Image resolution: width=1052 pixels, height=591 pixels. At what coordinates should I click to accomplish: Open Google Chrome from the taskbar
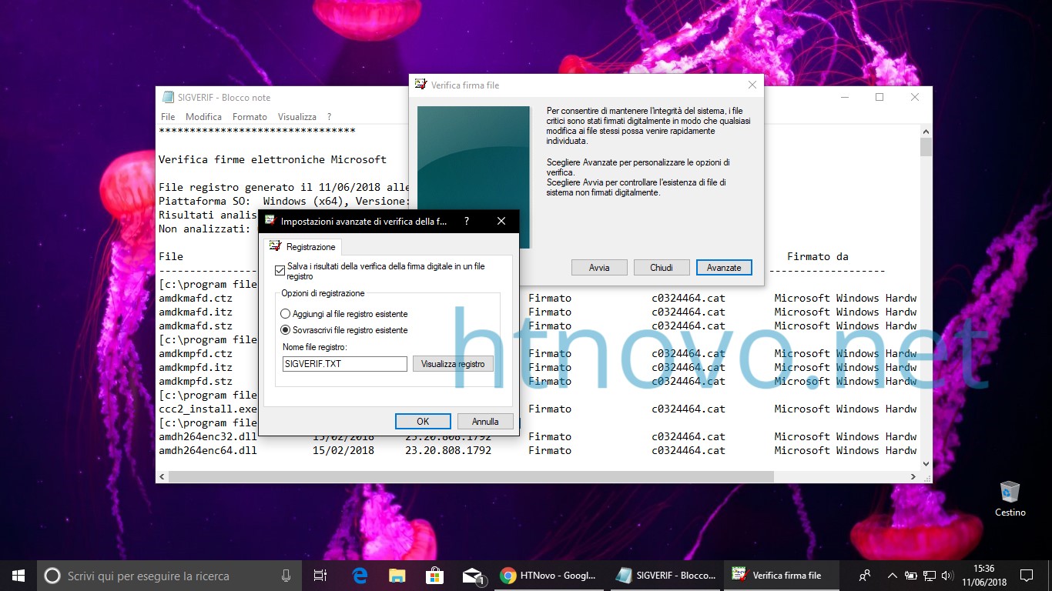[x=508, y=575]
